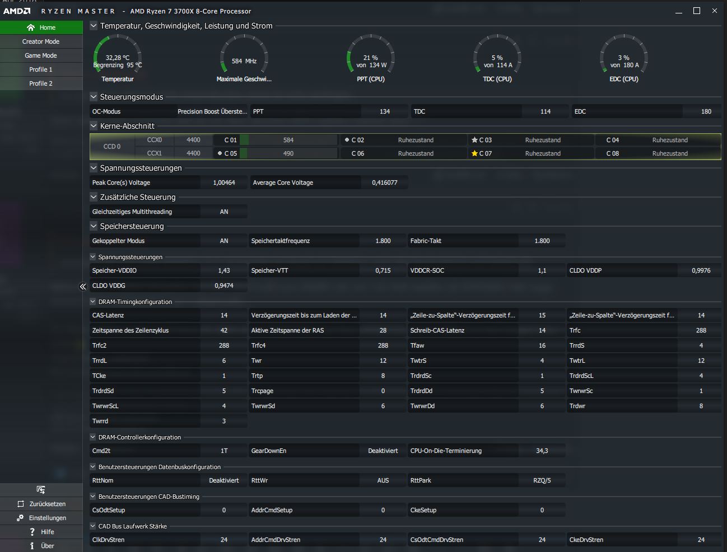Click GearDownEn Deaktiviert value
The image size is (727, 552).
(x=383, y=451)
